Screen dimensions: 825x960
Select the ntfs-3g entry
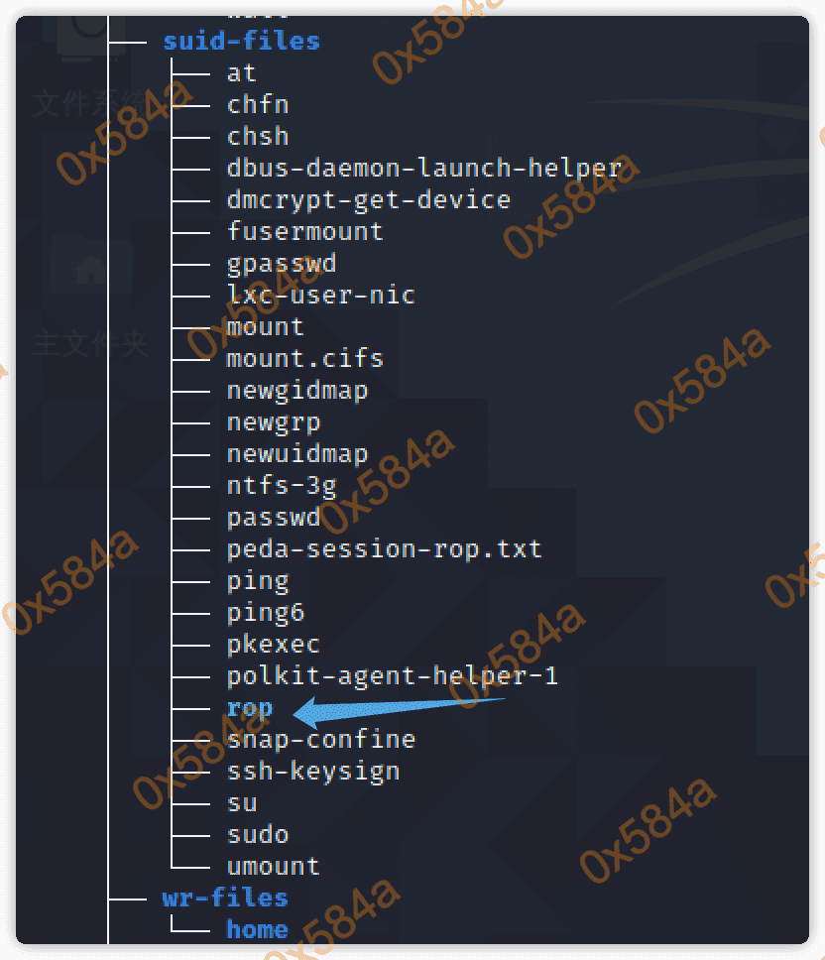coord(281,486)
